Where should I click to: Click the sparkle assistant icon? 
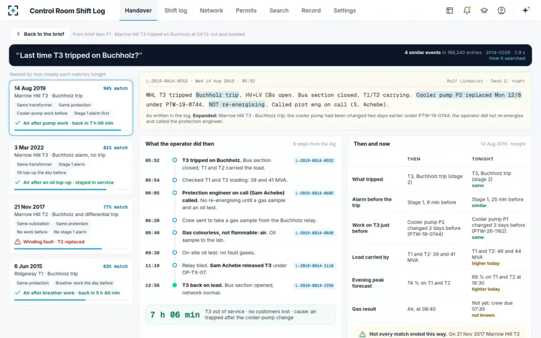pyautogui.click(x=526, y=10)
